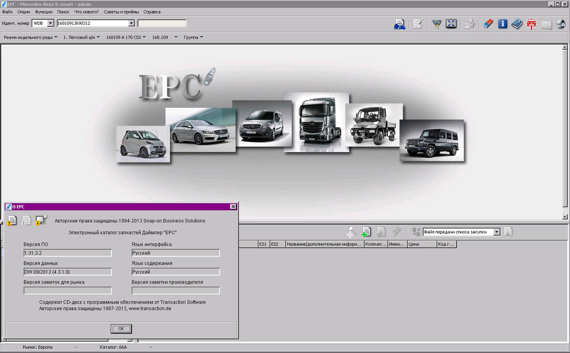The height and width of the screenshot is (353, 570).
Task: Open the WDB prefix dropdown
Action: pyautogui.click(x=50, y=23)
